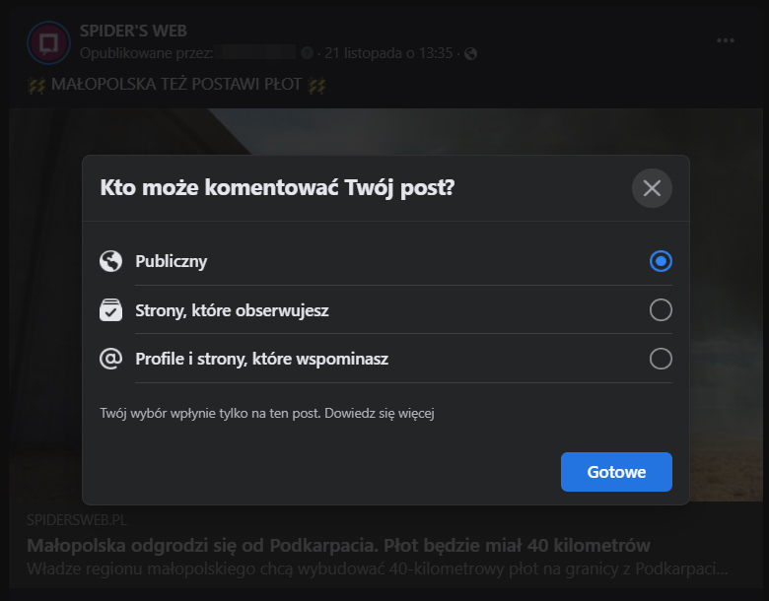Image resolution: width=769 pixels, height=601 pixels.
Task: Confirm with the Gotowe button
Action: point(616,472)
